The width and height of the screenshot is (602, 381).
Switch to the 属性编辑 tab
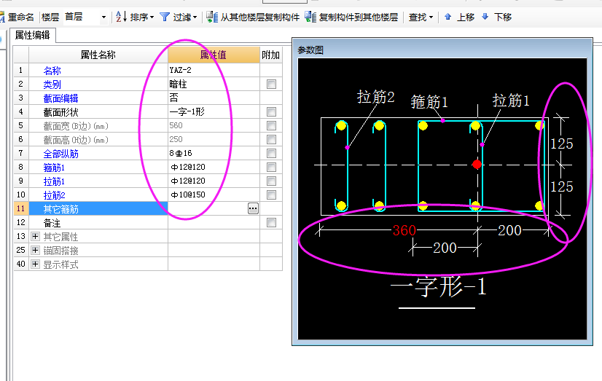(x=33, y=35)
